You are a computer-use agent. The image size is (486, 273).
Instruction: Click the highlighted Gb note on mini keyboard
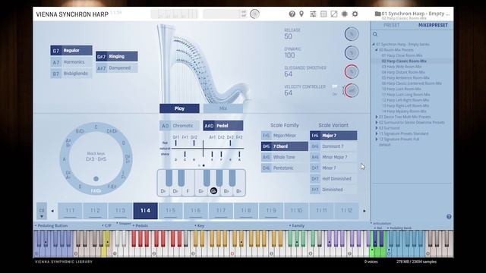pos(213,191)
